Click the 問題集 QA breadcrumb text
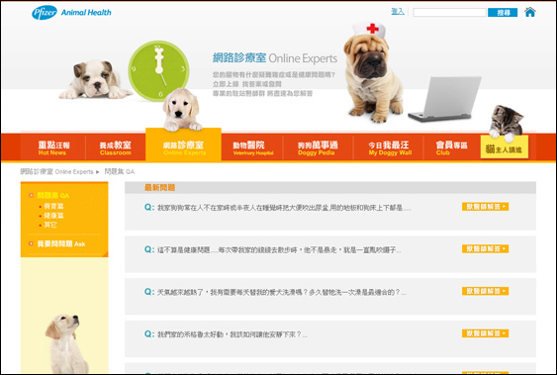The image size is (557, 375). [120, 172]
